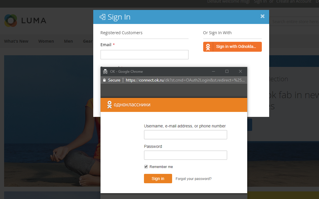Screen dimensions: 319x199
Task: Open the Women navigation menu
Action: pos(46,41)
